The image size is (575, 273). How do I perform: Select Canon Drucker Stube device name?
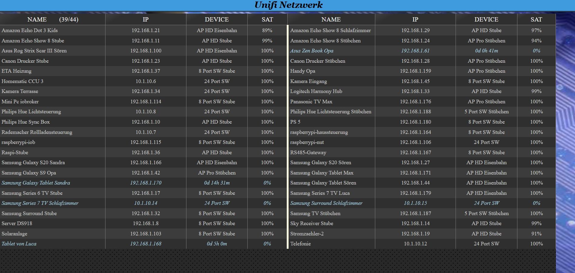click(x=25, y=61)
